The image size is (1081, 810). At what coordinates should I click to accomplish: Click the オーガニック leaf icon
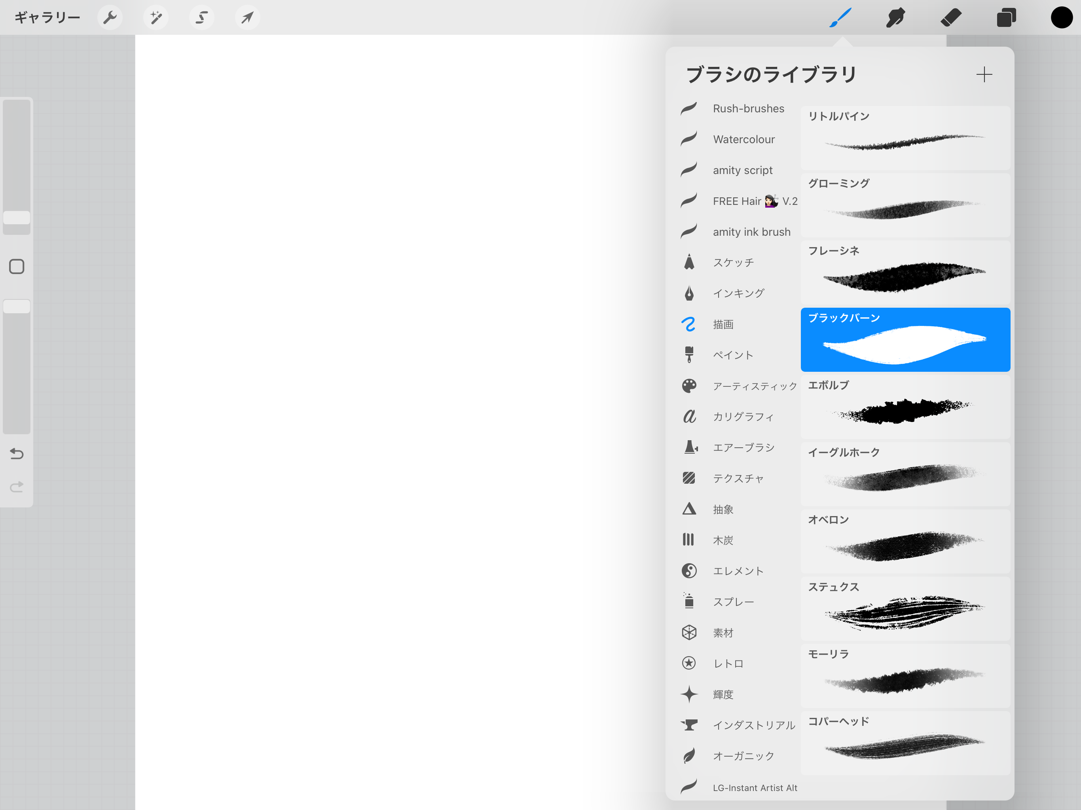point(689,756)
